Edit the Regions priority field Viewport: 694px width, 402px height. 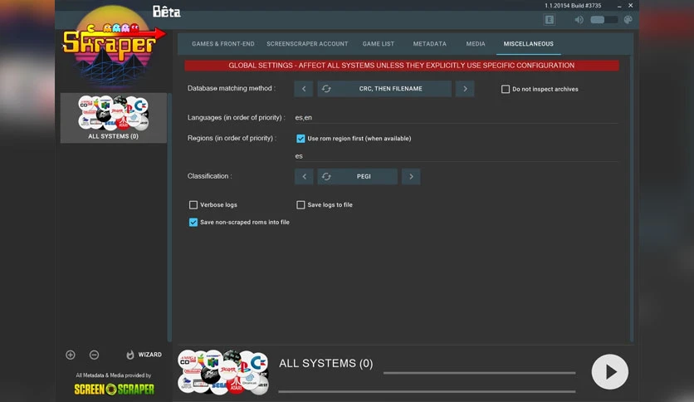coord(456,156)
